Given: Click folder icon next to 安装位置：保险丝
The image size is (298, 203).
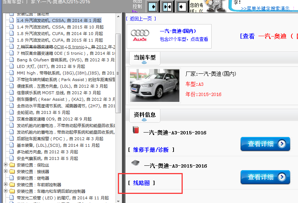Looking at the screenshot, I should 12,165.
